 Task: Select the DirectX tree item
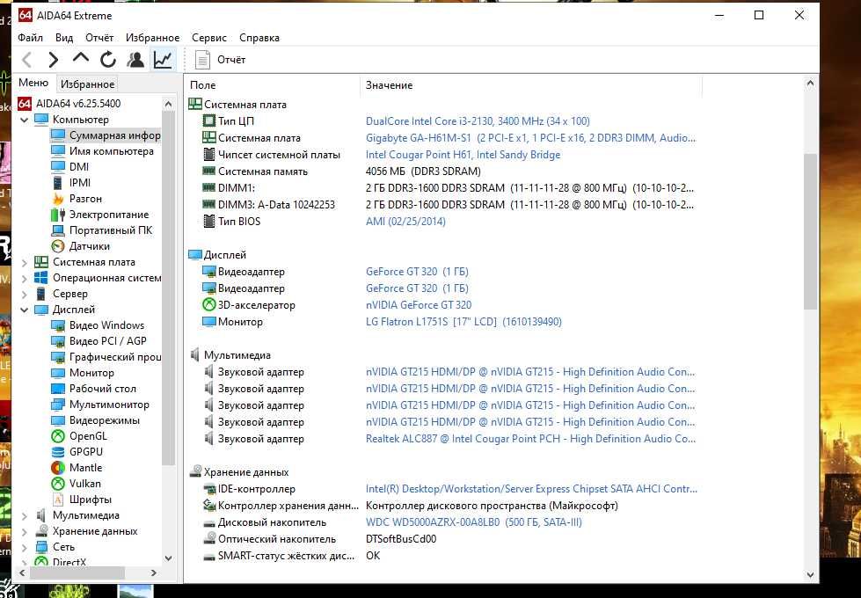click(x=69, y=562)
